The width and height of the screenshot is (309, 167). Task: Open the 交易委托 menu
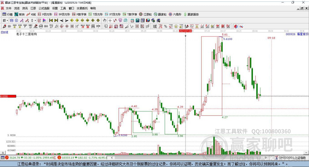[82, 8]
